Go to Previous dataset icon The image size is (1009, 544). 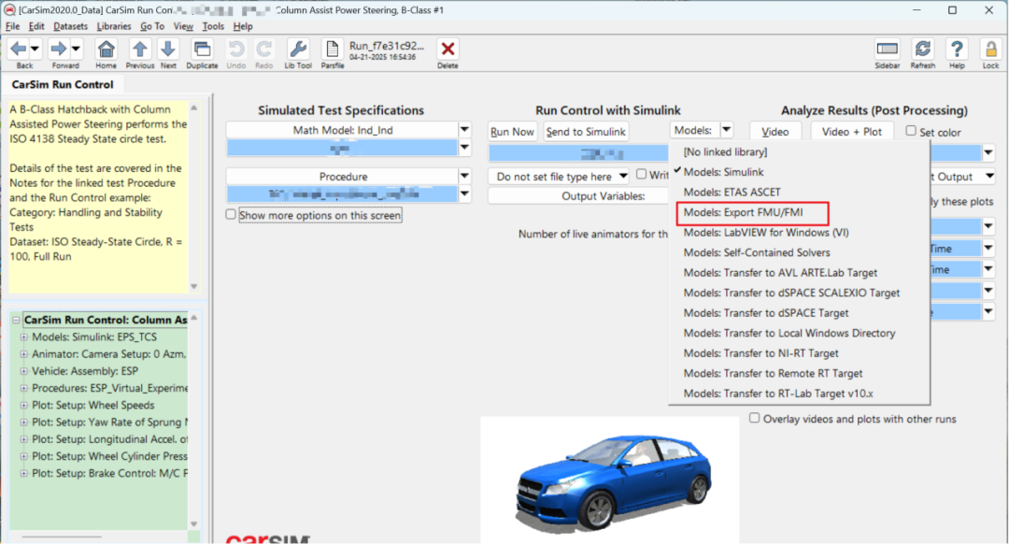pyautogui.click(x=139, y=49)
